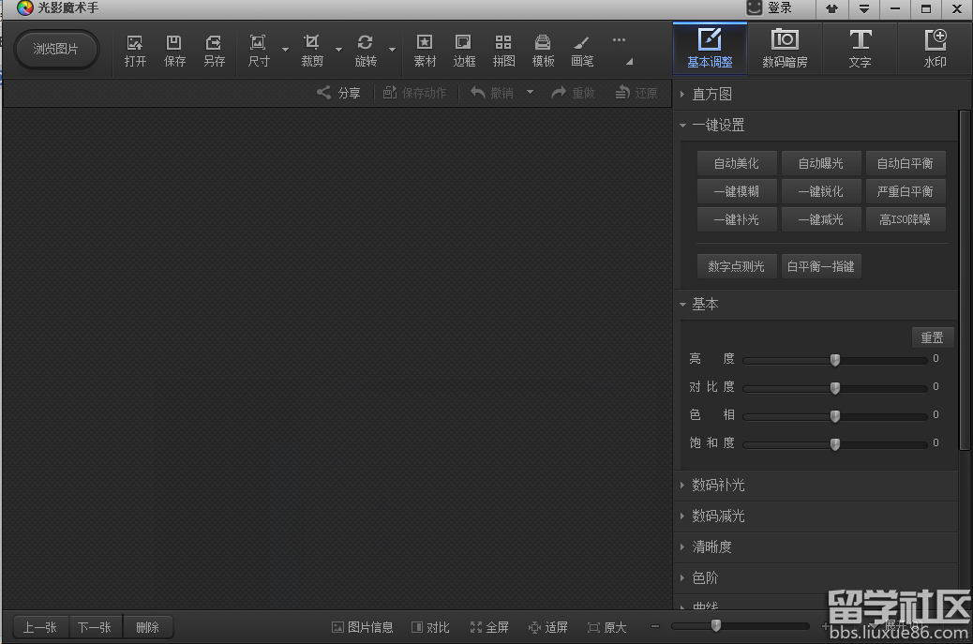Viewport: 973px width, 644px height.
Task: Expand the 色阶 (Levels) section
Action: tap(705, 577)
